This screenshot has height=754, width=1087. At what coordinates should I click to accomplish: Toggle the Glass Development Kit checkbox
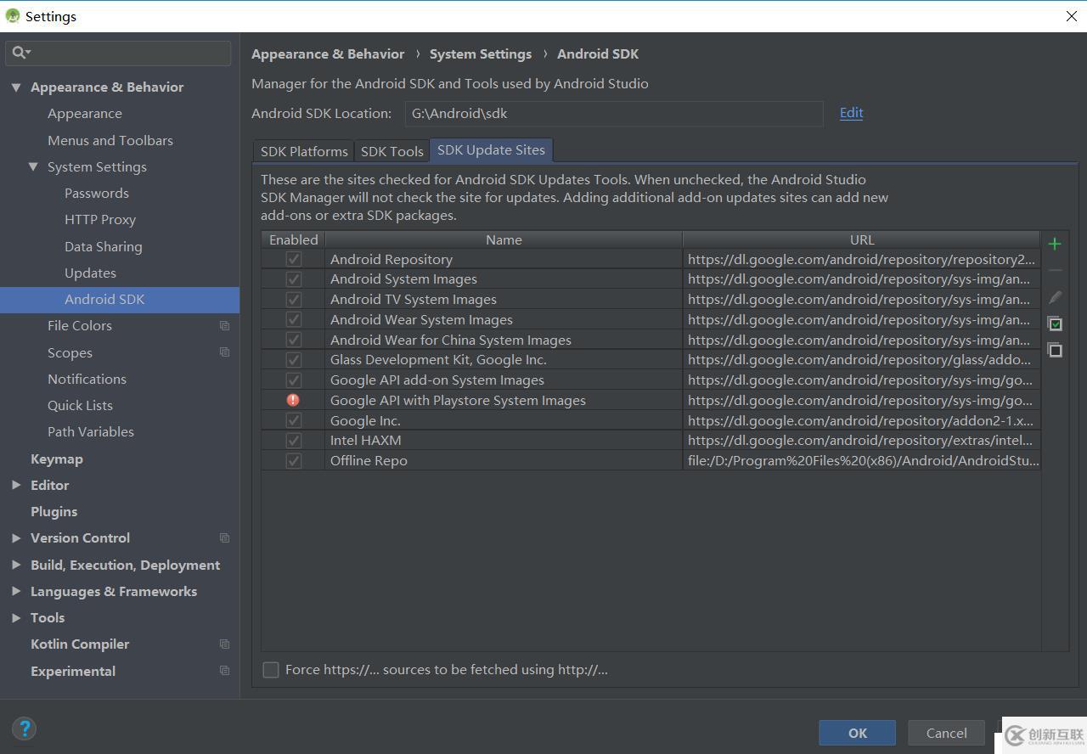click(293, 359)
